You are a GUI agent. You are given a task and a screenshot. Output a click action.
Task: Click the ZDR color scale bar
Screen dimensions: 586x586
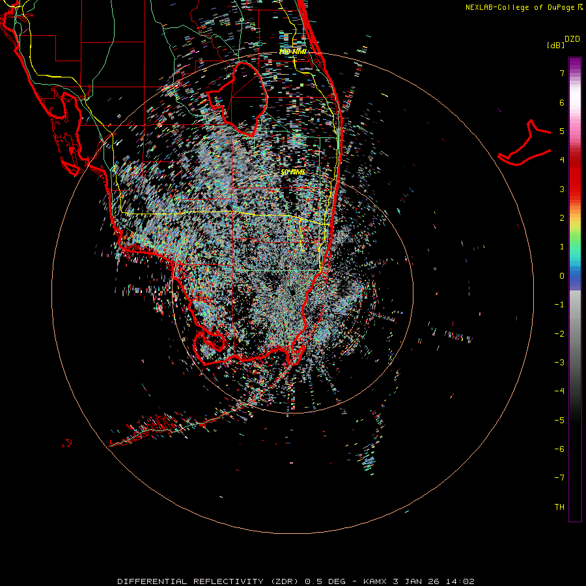click(x=575, y=289)
